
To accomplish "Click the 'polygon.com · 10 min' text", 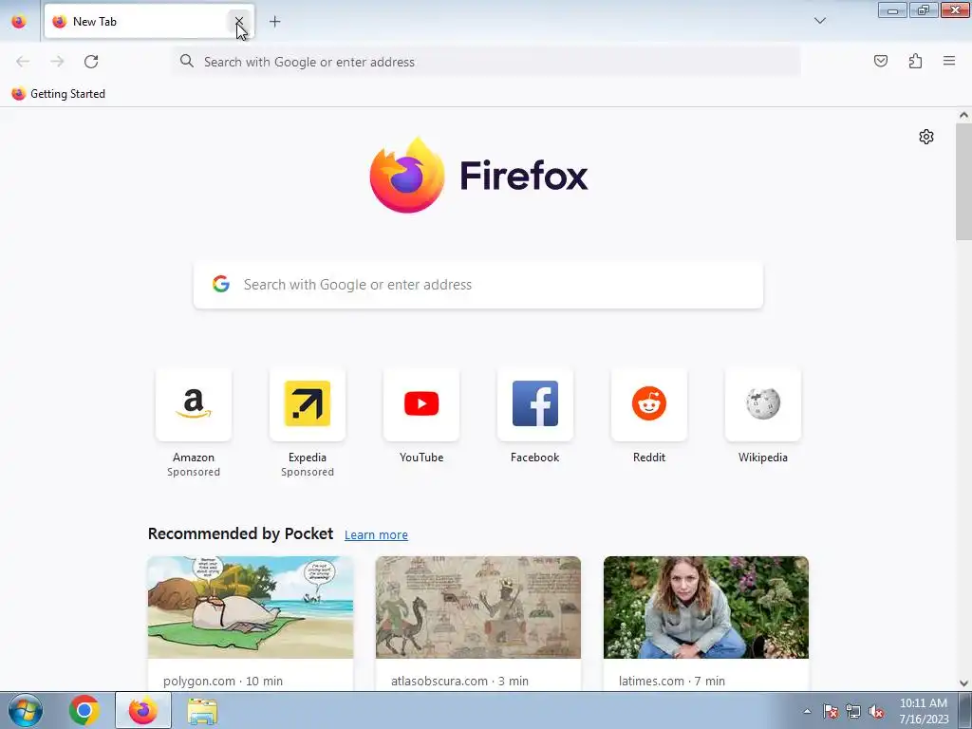I will (x=223, y=681).
